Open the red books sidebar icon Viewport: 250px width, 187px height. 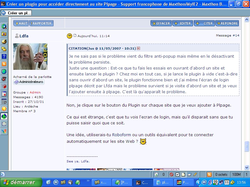4,86
